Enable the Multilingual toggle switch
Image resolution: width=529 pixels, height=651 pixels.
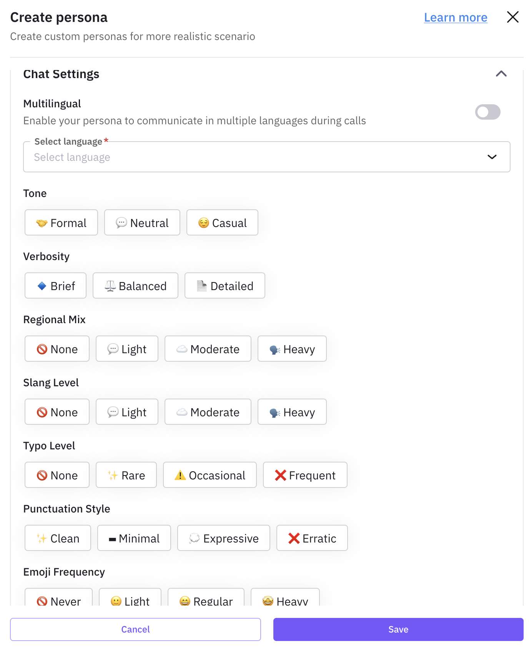click(x=487, y=112)
